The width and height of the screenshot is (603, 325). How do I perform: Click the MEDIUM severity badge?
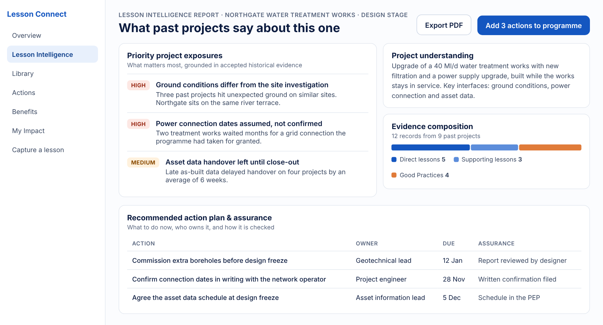click(x=143, y=162)
